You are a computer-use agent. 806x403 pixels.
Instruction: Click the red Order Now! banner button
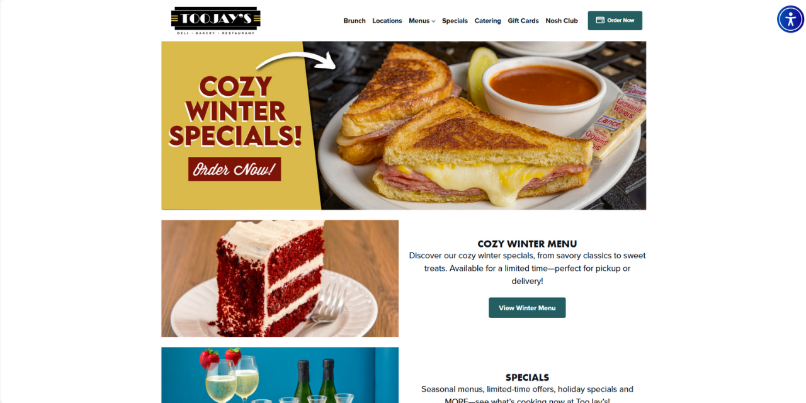click(234, 169)
